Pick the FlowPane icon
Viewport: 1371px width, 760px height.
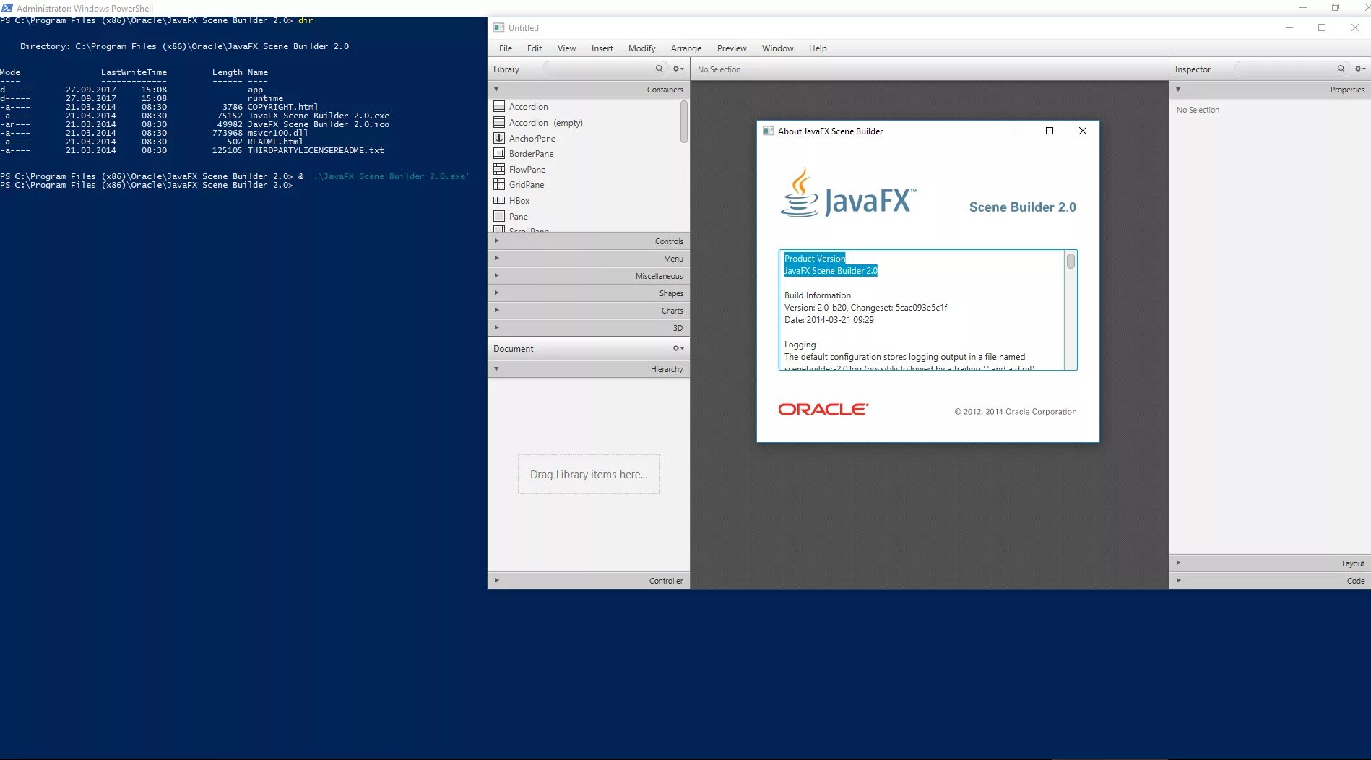tap(498, 169)
